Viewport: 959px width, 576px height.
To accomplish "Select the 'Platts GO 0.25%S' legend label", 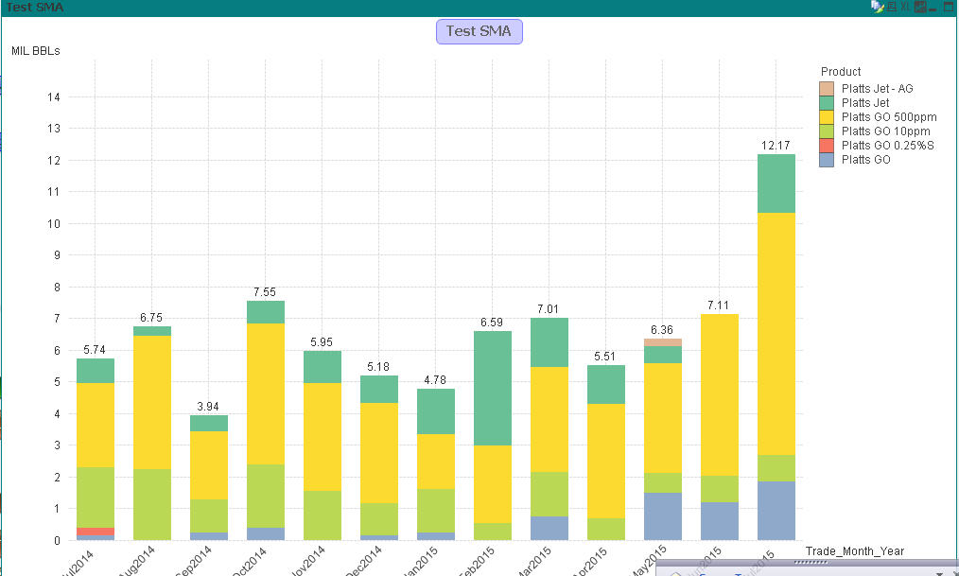I will tap(887, 146).
